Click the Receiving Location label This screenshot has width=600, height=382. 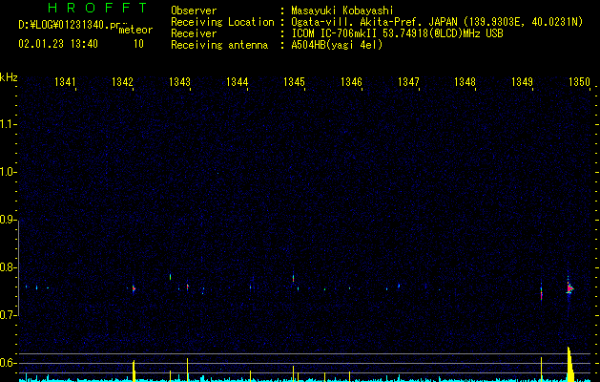pos(222,22)
